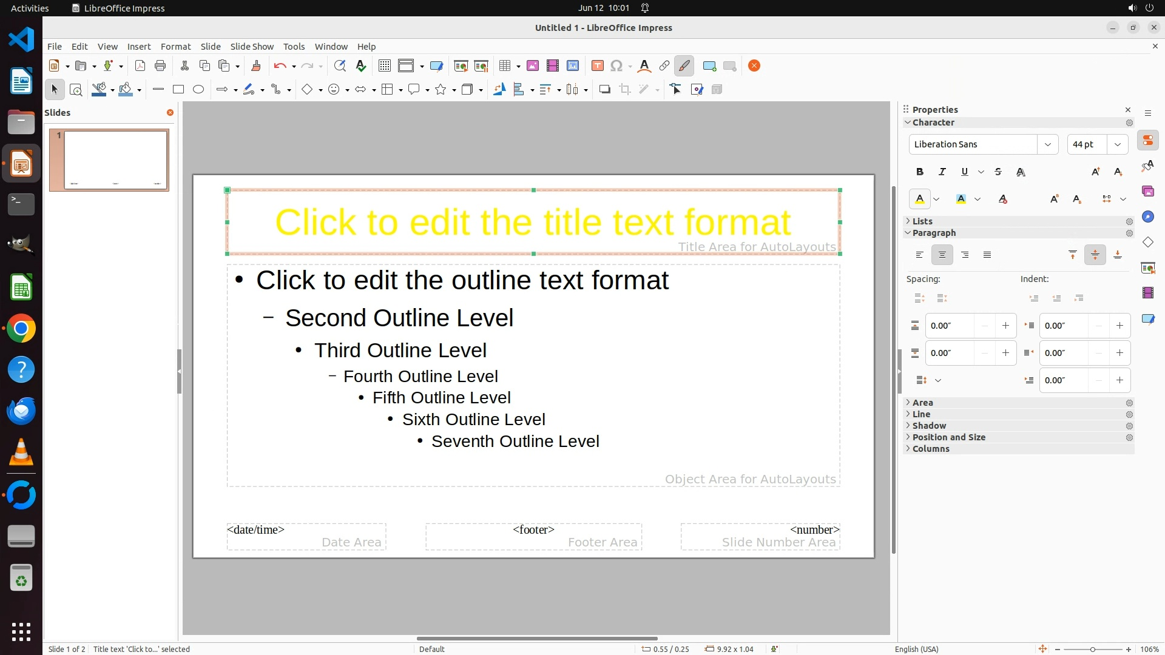The image size is (1165, 655).
Task: Click the yellow font color swatch
Action: (919, 199)
